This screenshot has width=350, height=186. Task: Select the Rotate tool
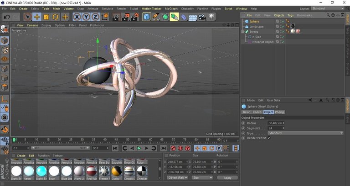(55, 17)
